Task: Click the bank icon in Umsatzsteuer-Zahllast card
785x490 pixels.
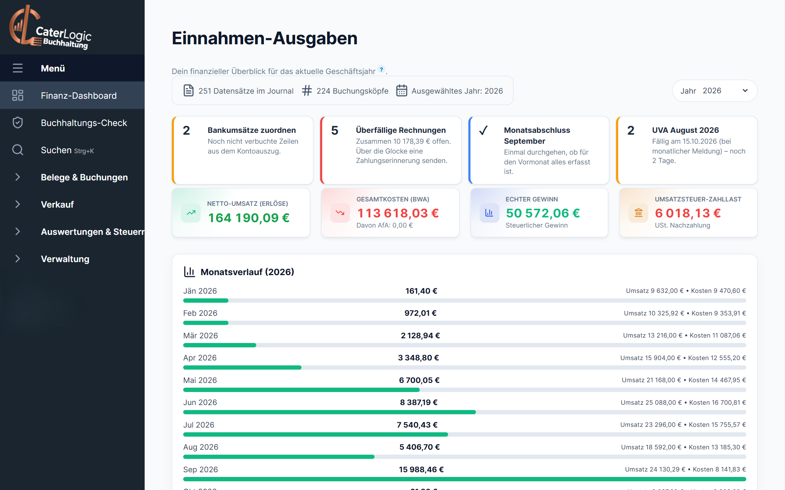Action: [x=639, y=213]
